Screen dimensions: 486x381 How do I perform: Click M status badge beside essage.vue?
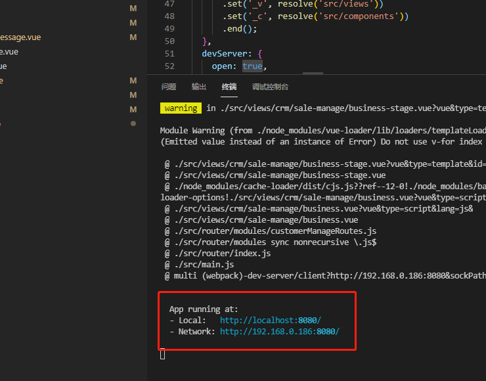[x=133, y=37]
